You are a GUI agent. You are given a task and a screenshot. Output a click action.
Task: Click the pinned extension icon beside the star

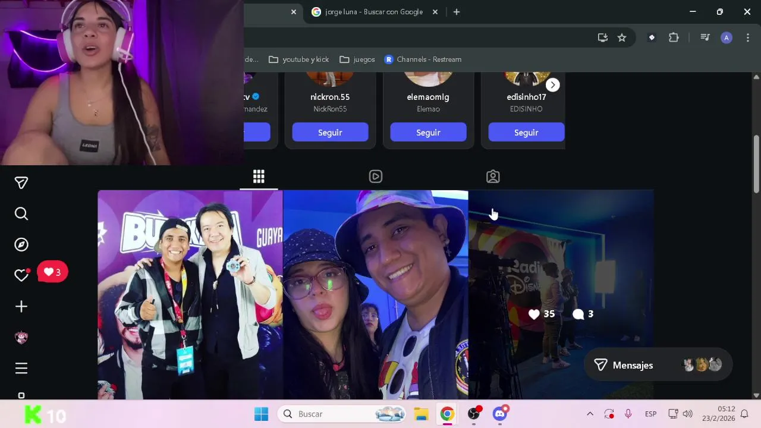[652, 37]
